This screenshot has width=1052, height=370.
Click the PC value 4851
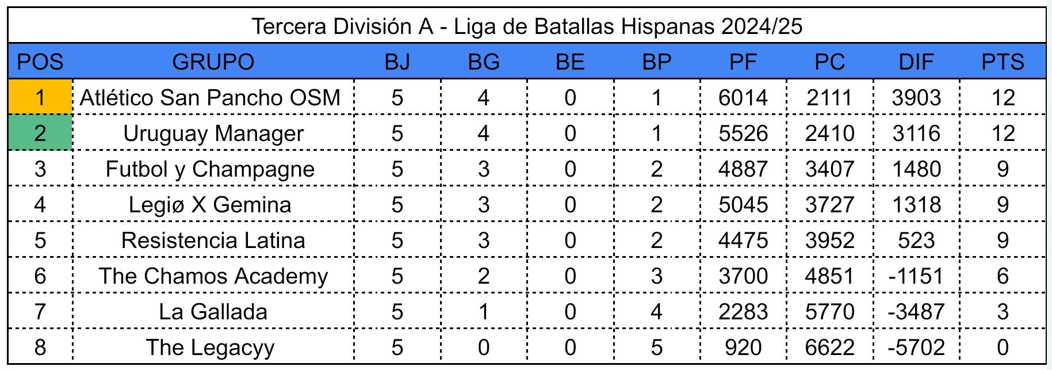click(x=829, y=276)
